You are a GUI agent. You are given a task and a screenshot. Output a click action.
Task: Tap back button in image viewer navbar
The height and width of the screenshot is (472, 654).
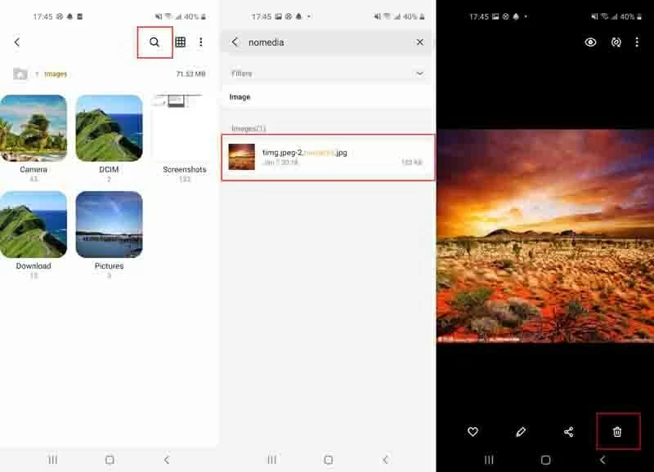pos(602,460)
